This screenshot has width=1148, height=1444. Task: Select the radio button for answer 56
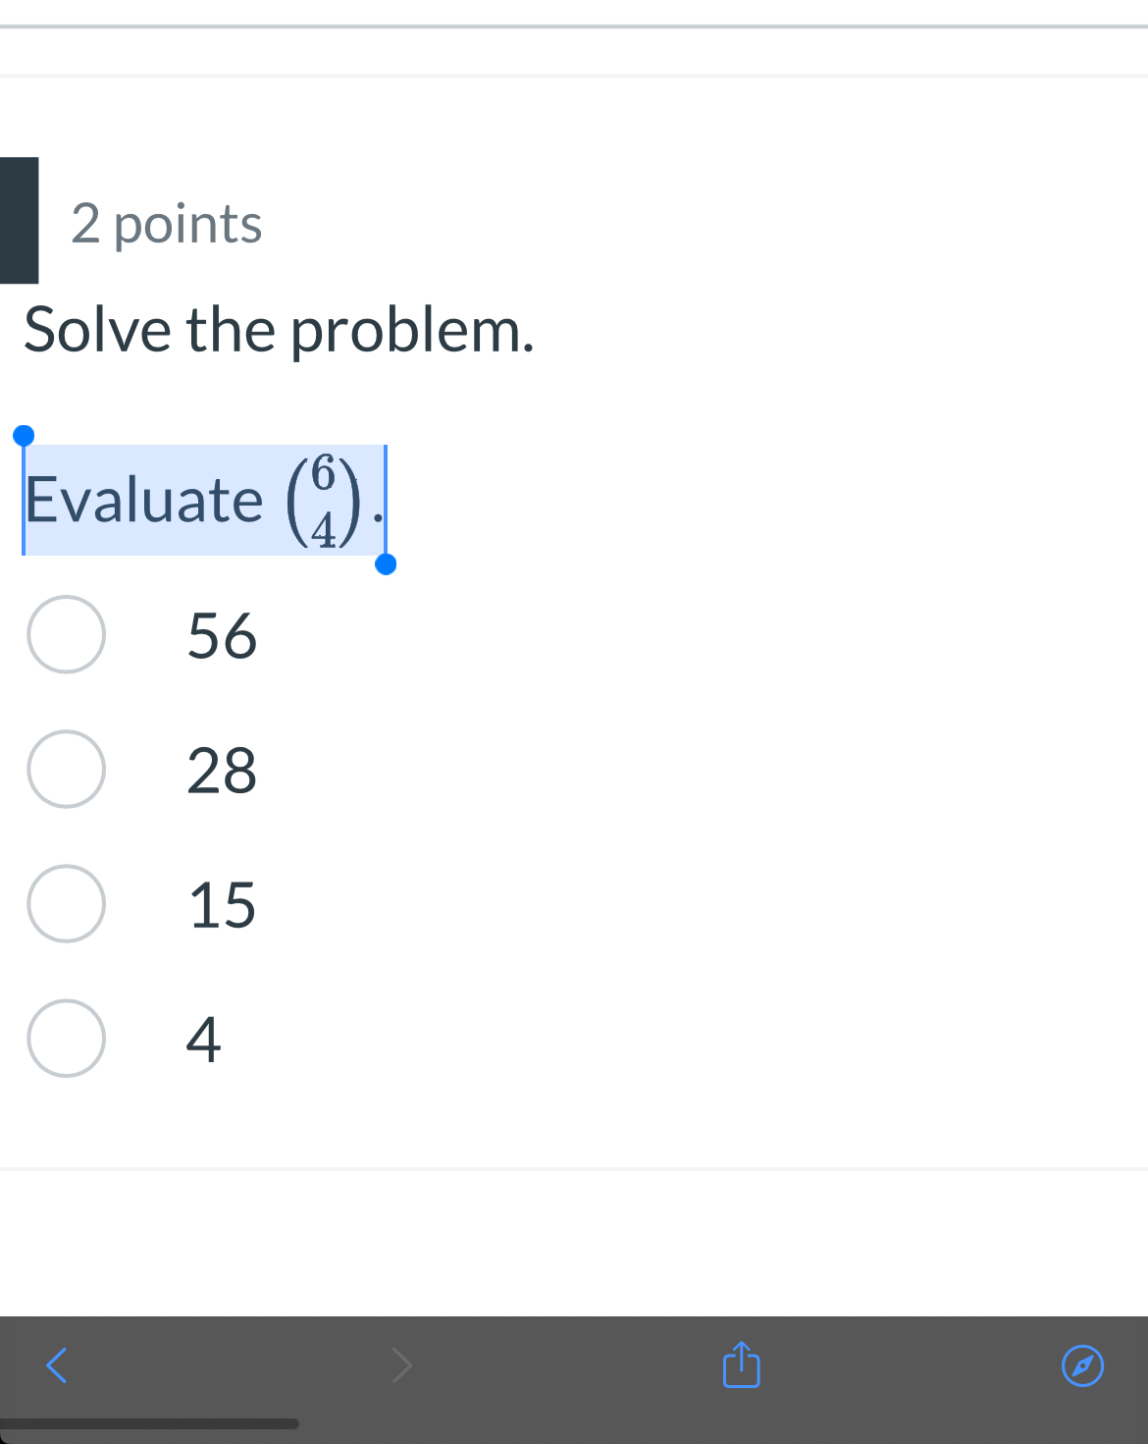click(66, 634)
